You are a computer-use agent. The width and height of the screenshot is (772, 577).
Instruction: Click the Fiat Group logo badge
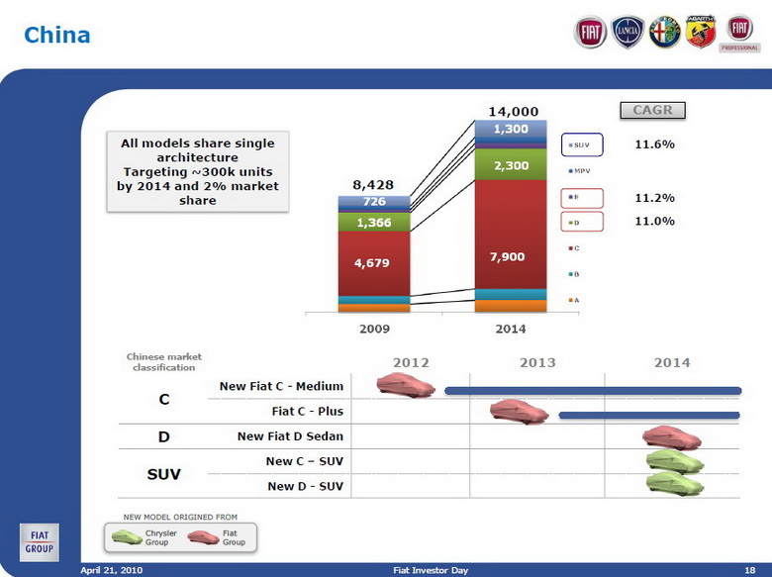[x=40, y=542]
